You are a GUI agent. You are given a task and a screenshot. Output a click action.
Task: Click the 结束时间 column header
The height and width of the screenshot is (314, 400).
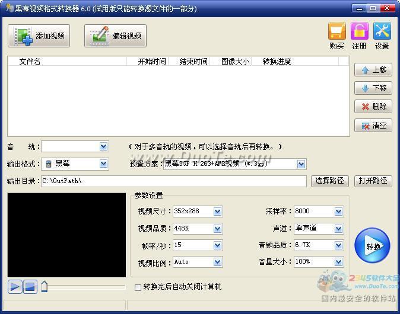click(189, 62)
